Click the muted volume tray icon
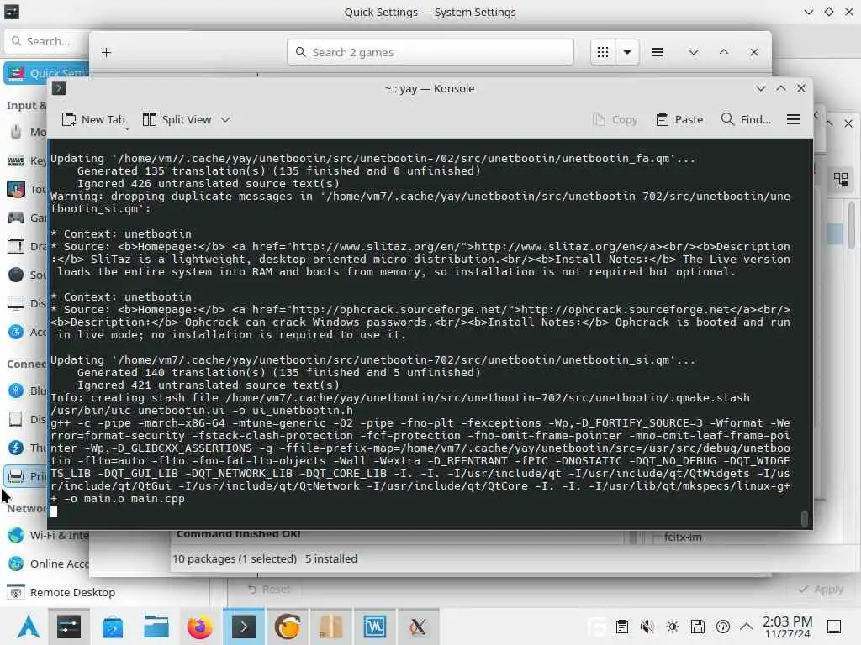Viewport: 861px width, 645px height. tap(647, 627)
